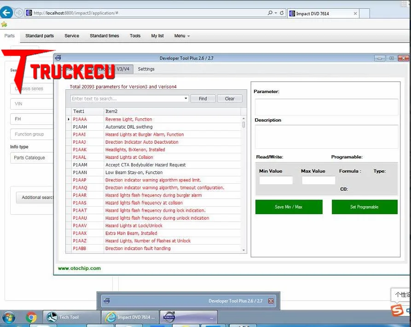The height and width of the screenshot is (327, 411).
Task: Click the Test1 column header
Action: click(87, 111)
